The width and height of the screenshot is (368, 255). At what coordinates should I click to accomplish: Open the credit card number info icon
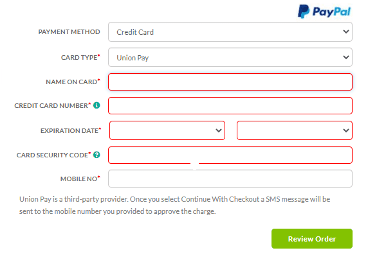pyautogui.click(x=97, y=105)
